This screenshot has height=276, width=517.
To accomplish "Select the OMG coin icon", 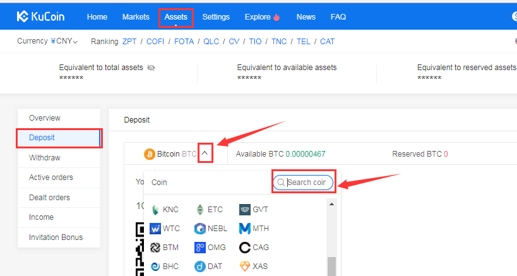I will click(x=200, y=248).
